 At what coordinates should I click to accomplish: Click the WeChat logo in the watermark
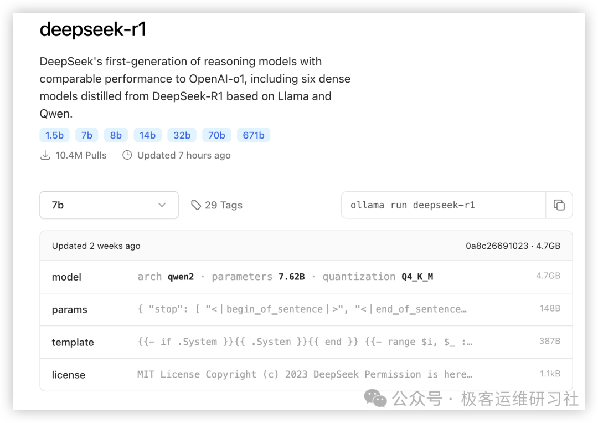click(376, 399)
